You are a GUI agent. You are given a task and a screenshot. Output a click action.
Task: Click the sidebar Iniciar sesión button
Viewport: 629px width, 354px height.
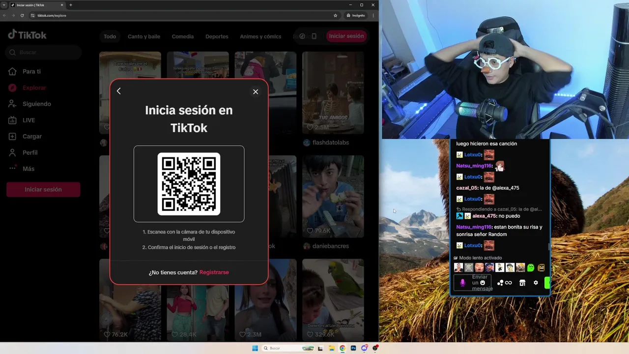43,189
